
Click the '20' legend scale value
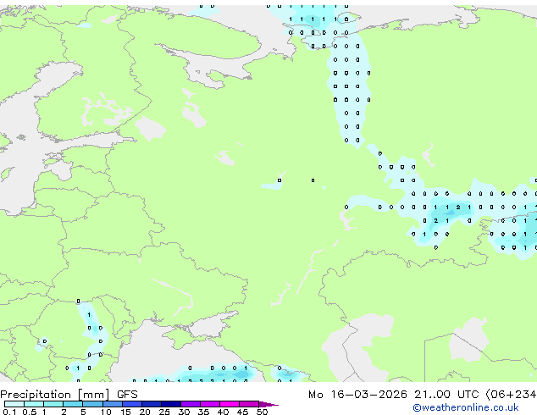point(145,412)
